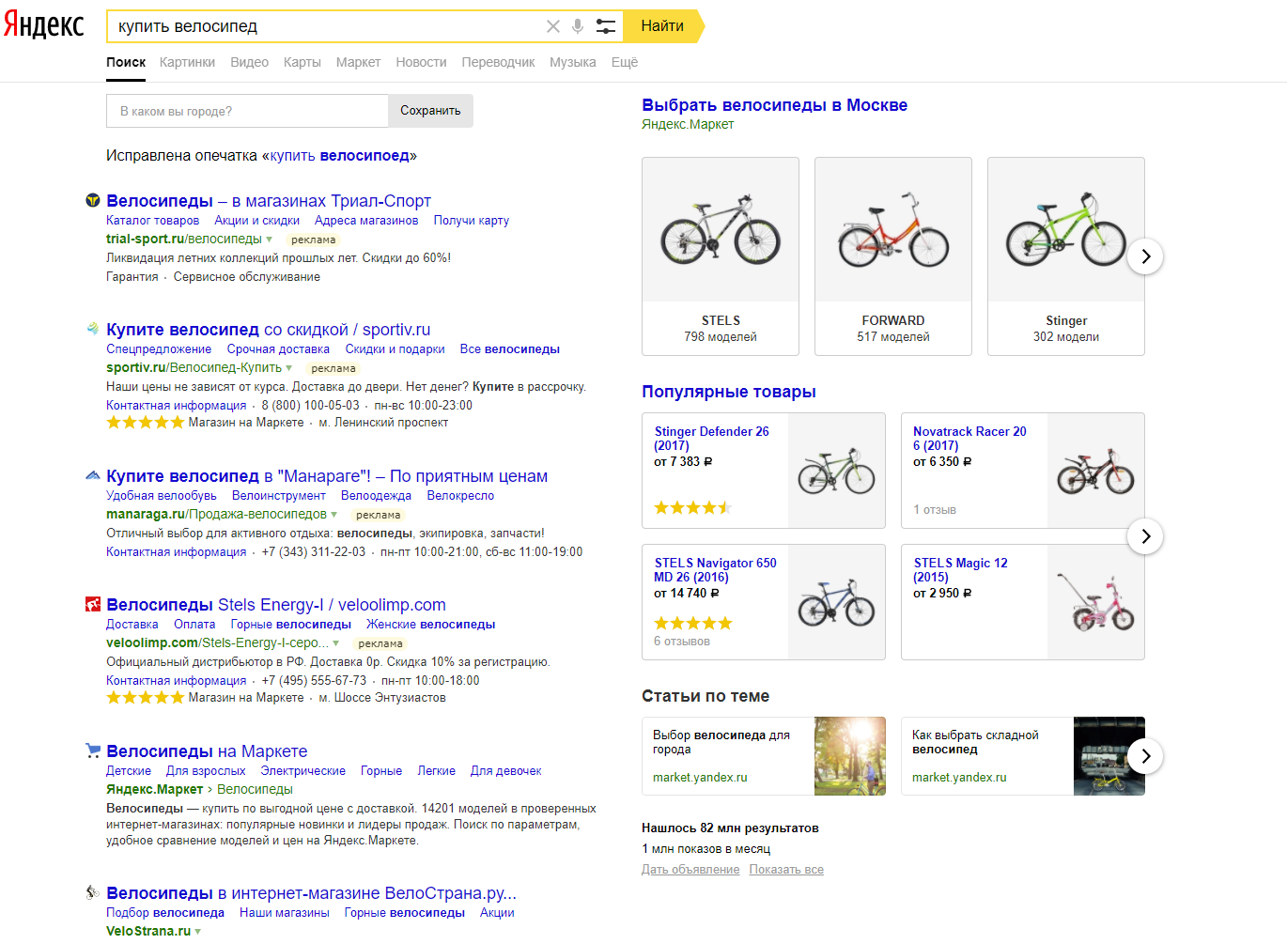Open 'Контактная информация' under sportiv.ru
Screen dimensions: 1287x944
coord(177,406)
